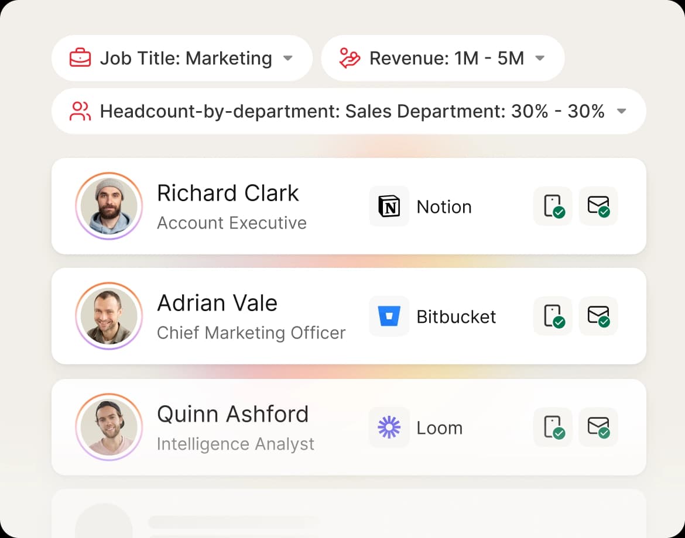The width and height of the screenshot is (685, 538).
Task: Click Richard Clark's verified email icon
Action: click(x=598, y=206)
